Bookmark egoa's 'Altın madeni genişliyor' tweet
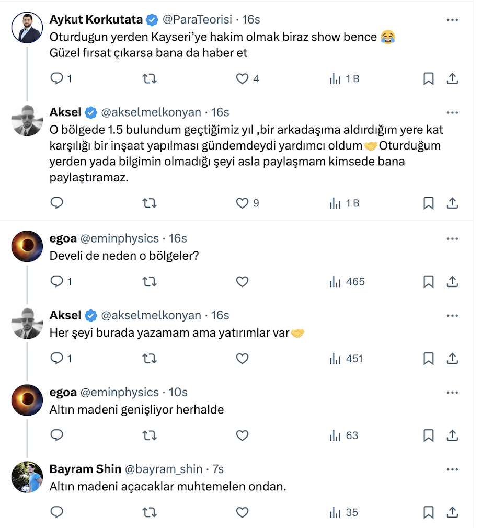Viewport: 482px width, 528px height. tap(428, 435)
